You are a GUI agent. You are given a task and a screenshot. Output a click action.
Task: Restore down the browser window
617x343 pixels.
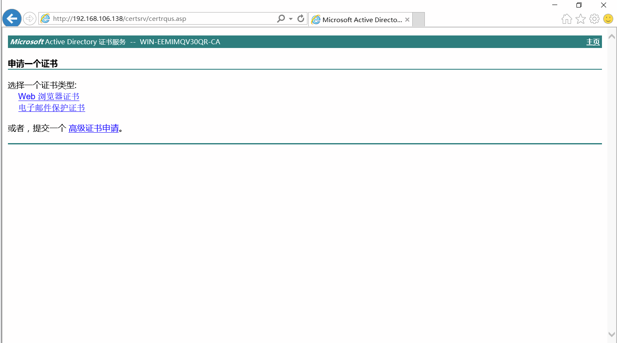tap(579, 5)
